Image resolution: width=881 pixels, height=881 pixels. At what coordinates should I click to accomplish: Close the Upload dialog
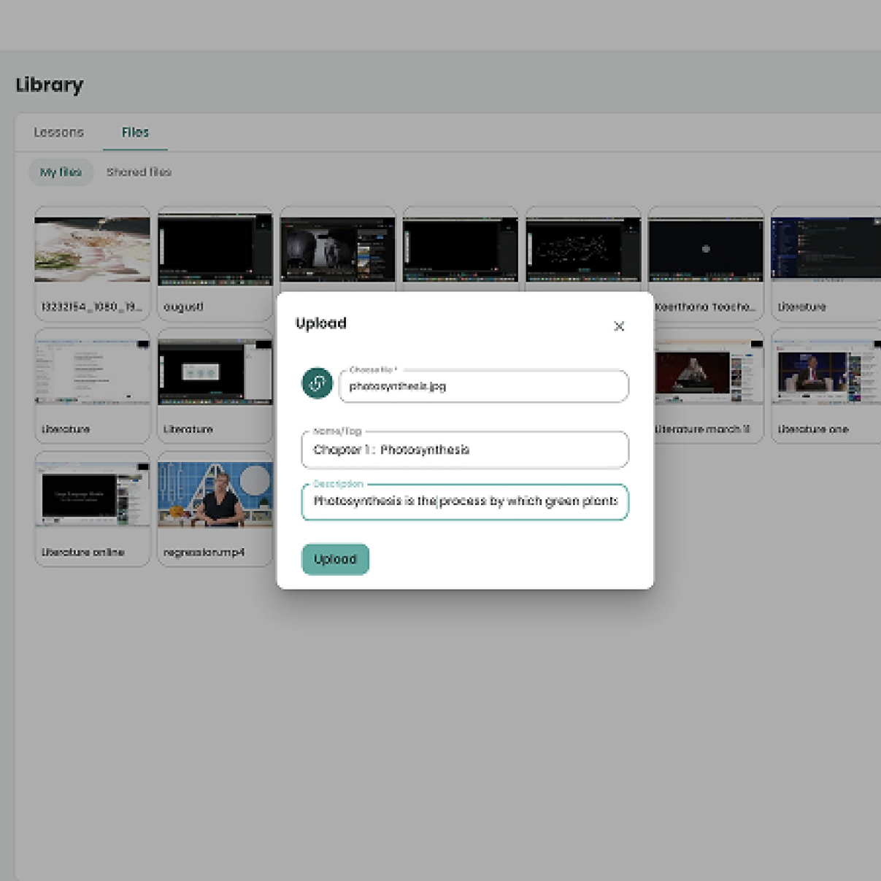tap(619, 326)
